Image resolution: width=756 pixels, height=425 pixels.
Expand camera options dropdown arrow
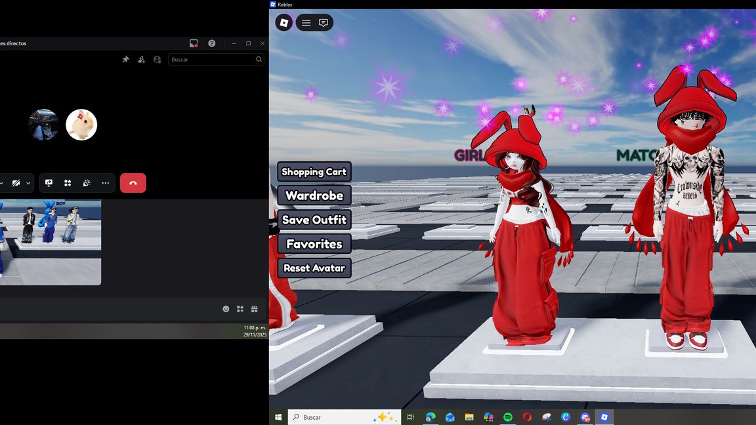coord(28,183)
